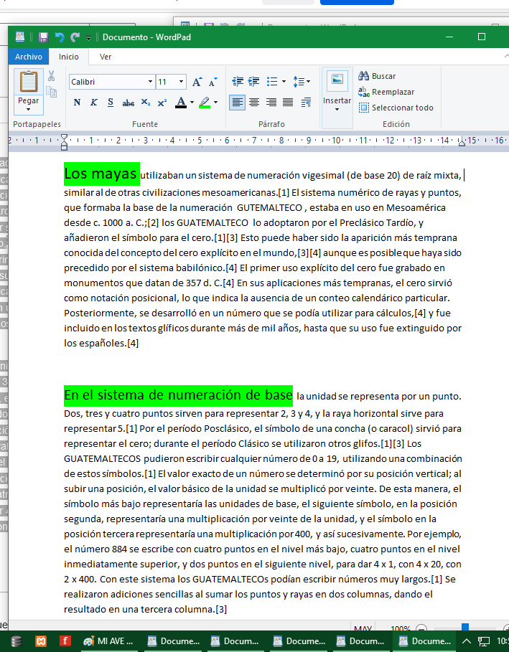Switch to the Inicio tab
The height and width of the screenshot is (652, 509).
tap(69, 57)
